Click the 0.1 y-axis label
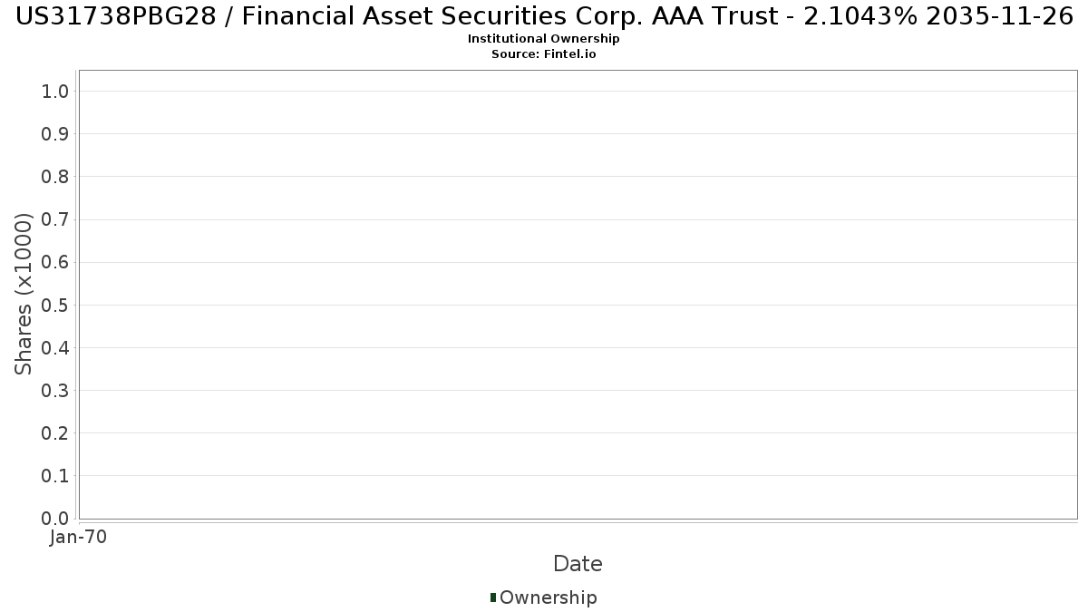1088x612 pixels. 55,475
